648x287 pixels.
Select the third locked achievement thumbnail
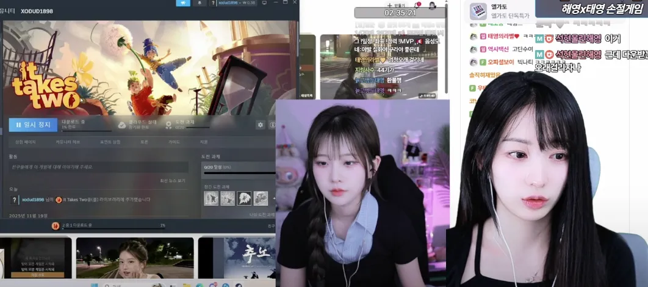244,198
